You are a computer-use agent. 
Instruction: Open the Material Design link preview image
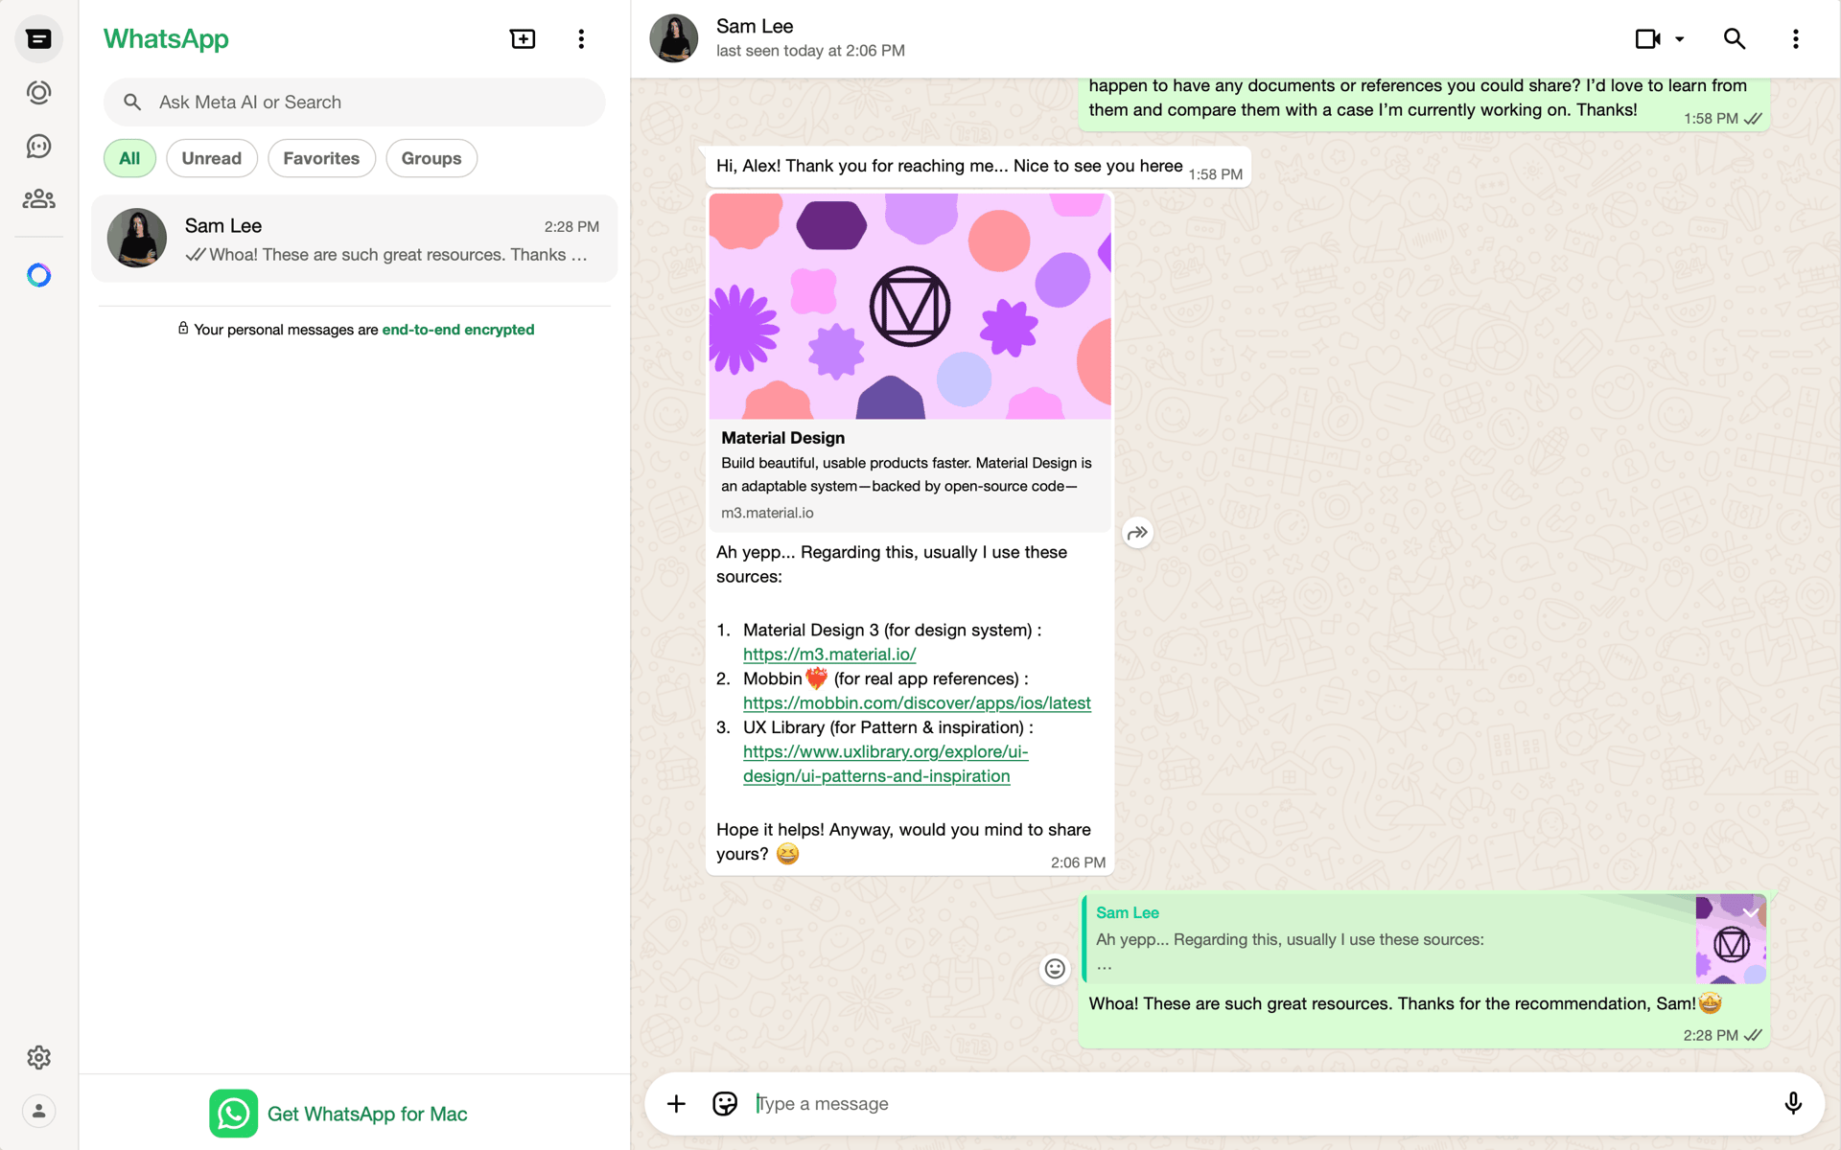[x=910, y=307]
